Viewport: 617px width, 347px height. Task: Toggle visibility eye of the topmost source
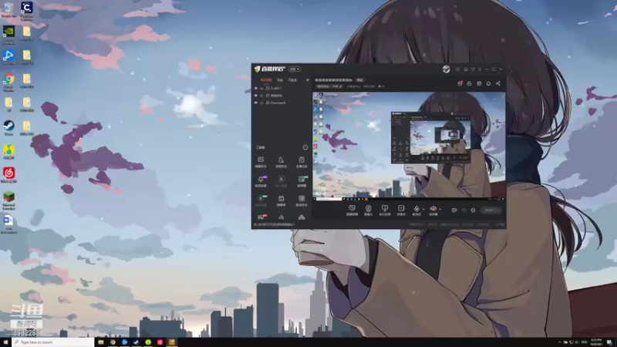click(x=256, y=89)
